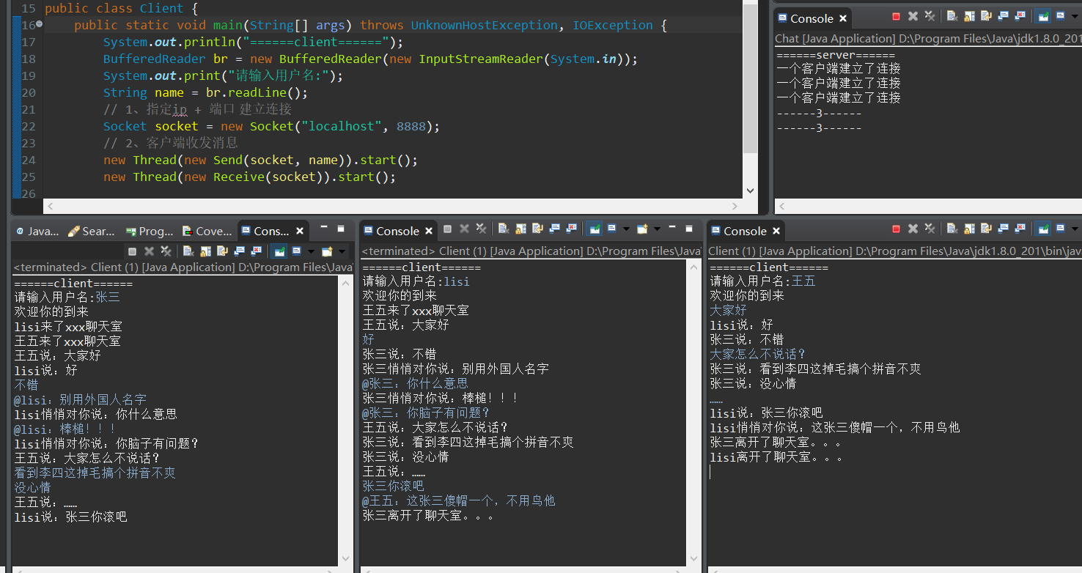Click Pin Console icon in 王五 console
The height and width of the screenshot is (573, 1082).
(1043, 229)
